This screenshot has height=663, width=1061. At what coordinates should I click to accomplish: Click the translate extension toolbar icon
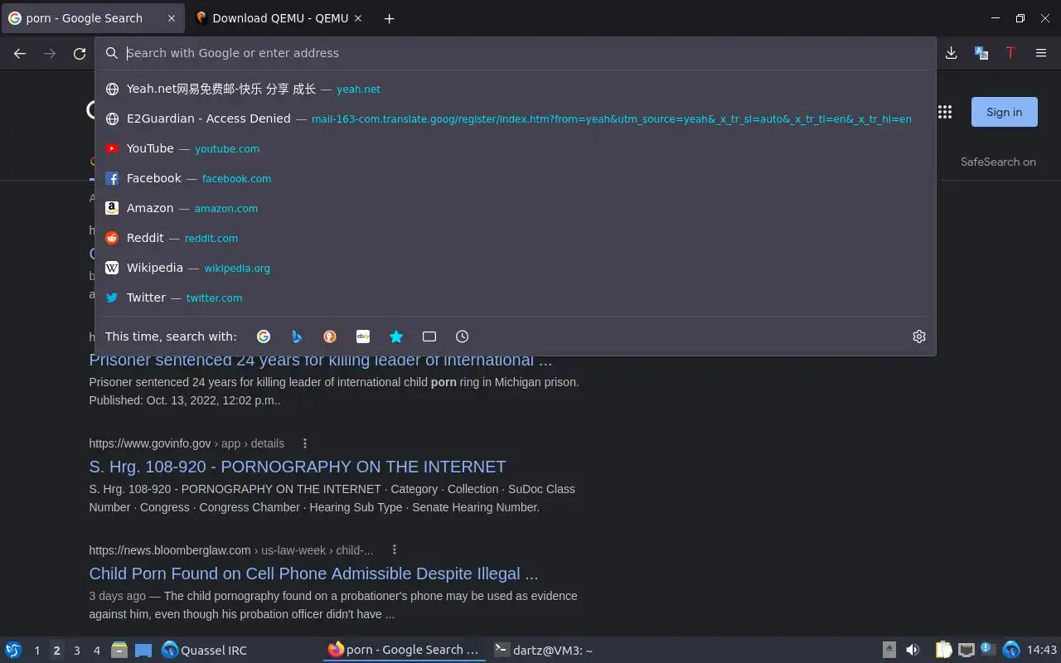pyautogui.click(x=981, y=53)
